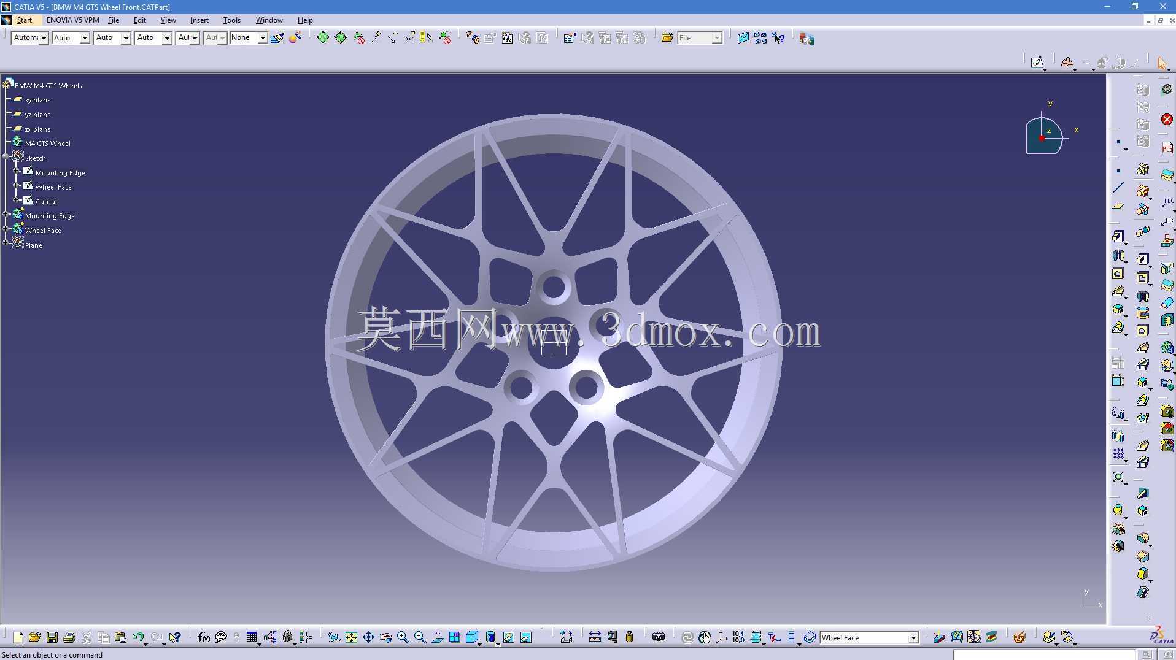1176x660 pixels.
Task: Save the part with the floppy disk icon
Action: 52,637
